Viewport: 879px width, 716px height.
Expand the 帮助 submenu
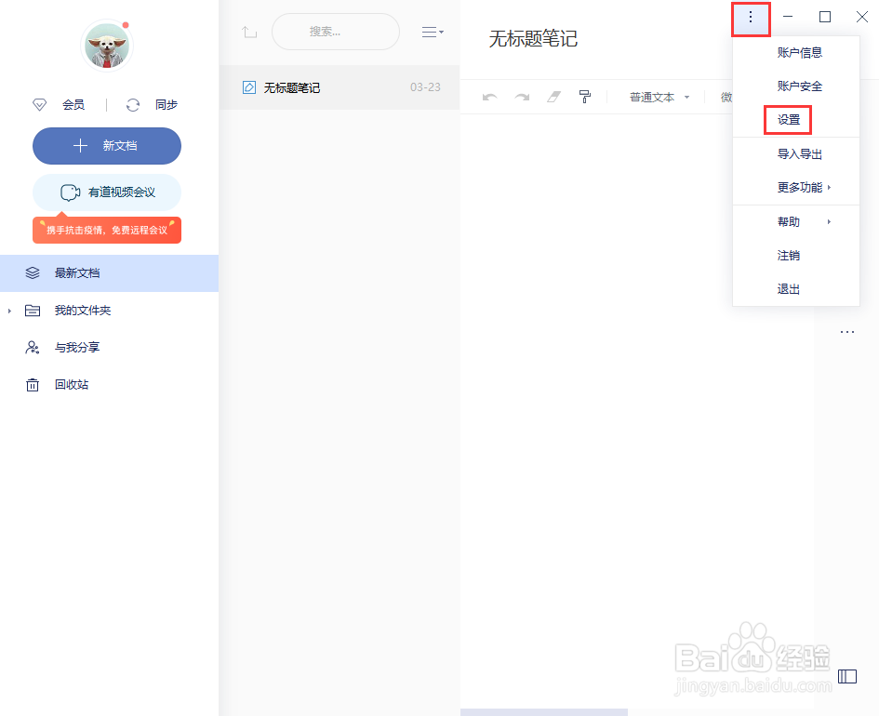tap(796, 222)
